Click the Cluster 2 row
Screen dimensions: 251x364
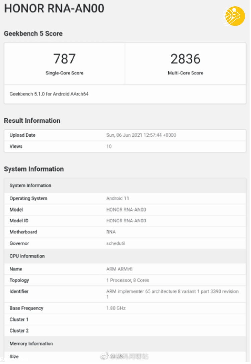[125, 331]
